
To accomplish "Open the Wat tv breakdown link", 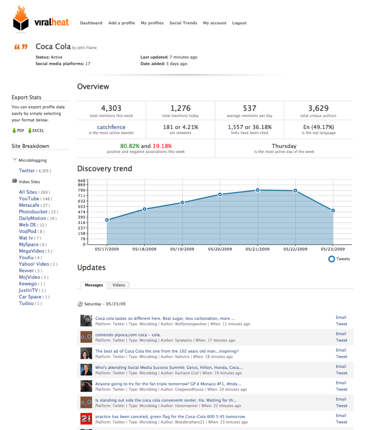I will 26,238.
